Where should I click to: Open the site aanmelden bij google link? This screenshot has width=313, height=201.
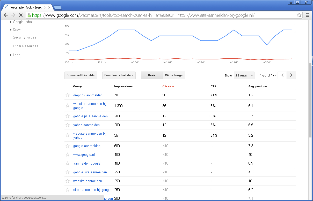coord(92,190)
